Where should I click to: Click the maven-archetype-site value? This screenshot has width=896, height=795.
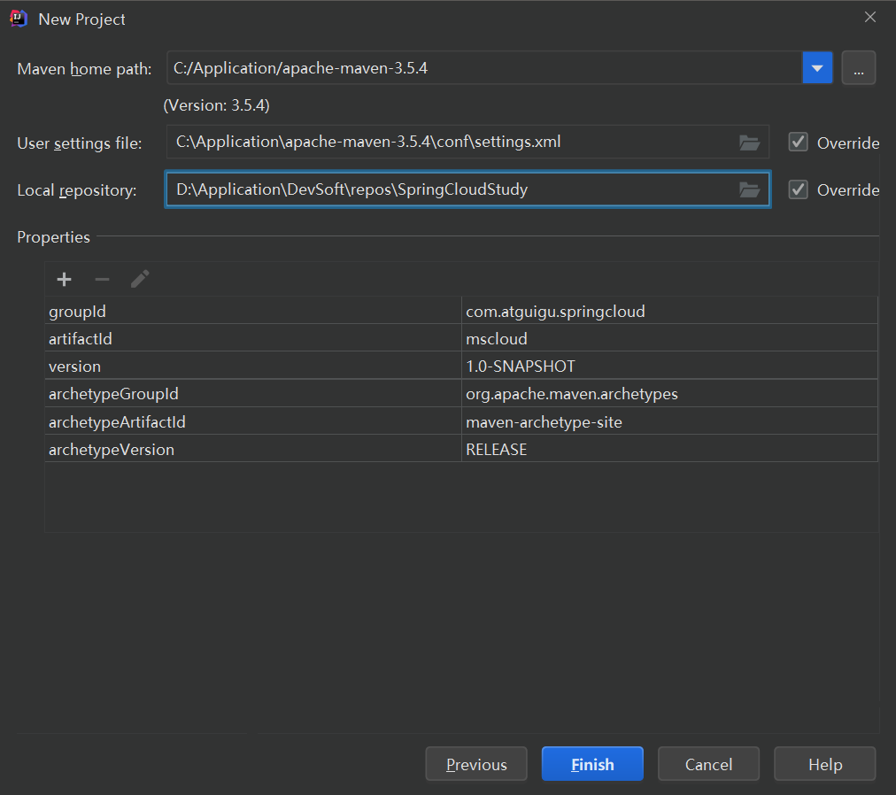click(544, 422)
